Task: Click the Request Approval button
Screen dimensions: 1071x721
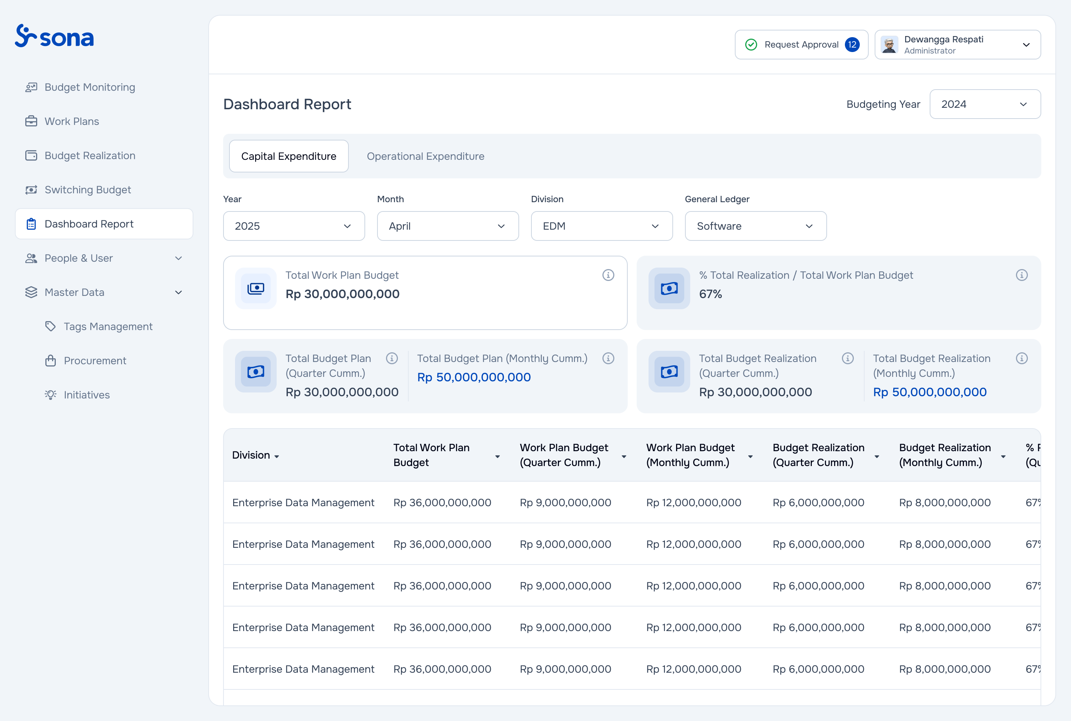Action: [x=801, y=45]
